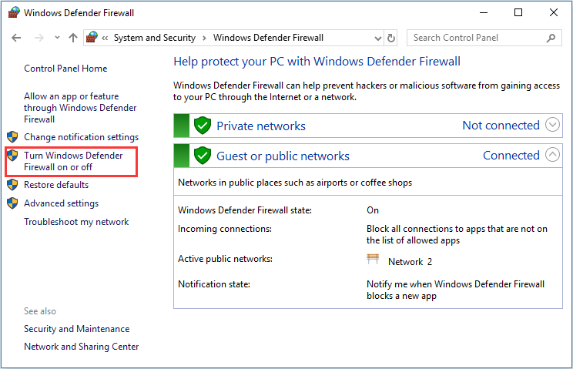
Task: Click the search magnifier icon
Action: pyautogui.click(x=551, y=38)
